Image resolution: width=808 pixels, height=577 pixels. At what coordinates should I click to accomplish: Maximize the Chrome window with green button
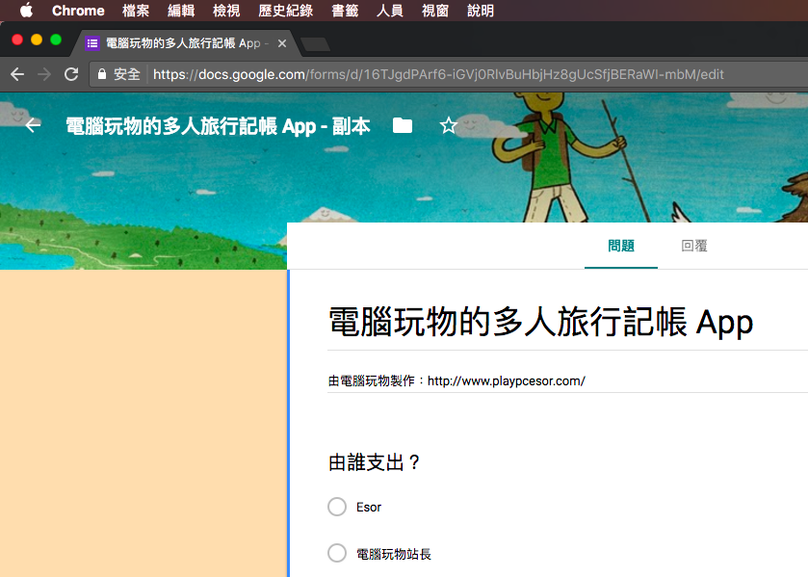(x=56, y=39)
